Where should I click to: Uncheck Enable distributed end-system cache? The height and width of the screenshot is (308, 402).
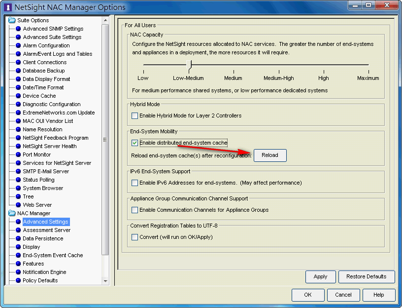134,143
